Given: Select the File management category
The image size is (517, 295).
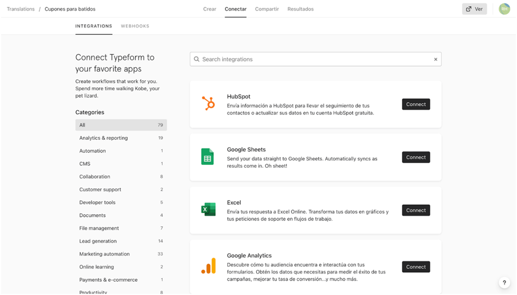Looking at the screenshot, I should [121, 228].
